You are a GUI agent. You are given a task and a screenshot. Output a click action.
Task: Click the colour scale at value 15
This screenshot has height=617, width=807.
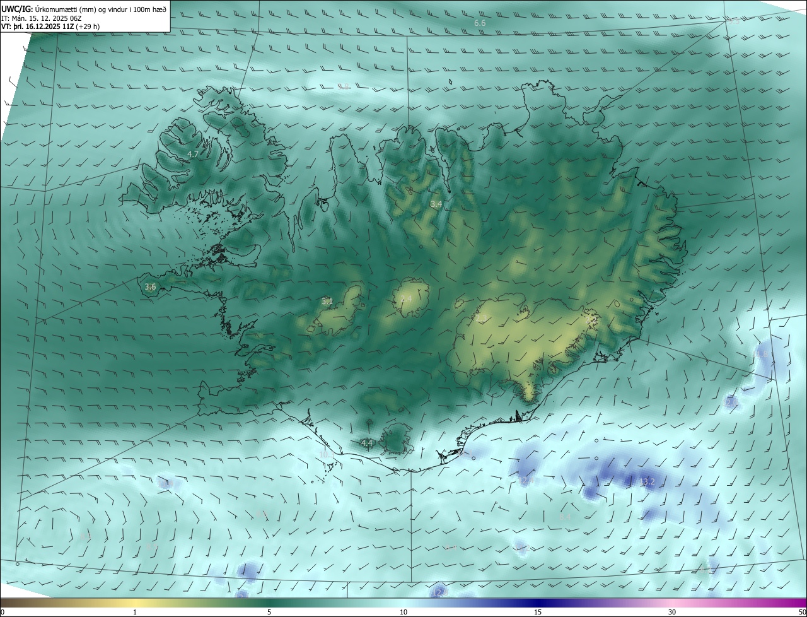[x=538, y=612]
